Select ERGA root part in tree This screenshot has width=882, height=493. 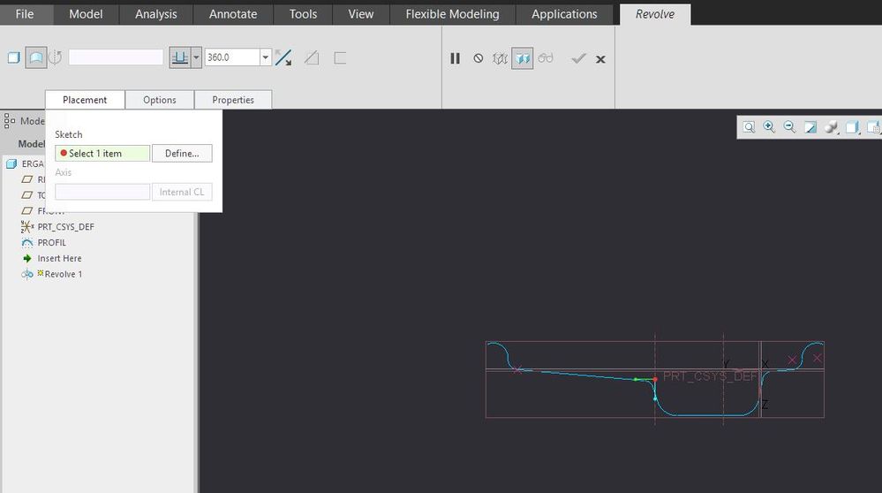(x=33, y=163)
